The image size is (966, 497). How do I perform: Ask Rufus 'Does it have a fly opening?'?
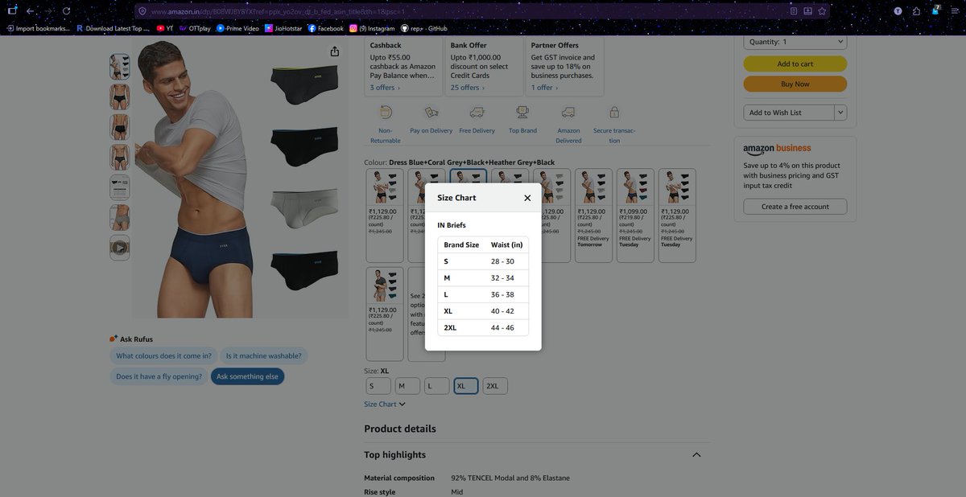tap(159, 376)
